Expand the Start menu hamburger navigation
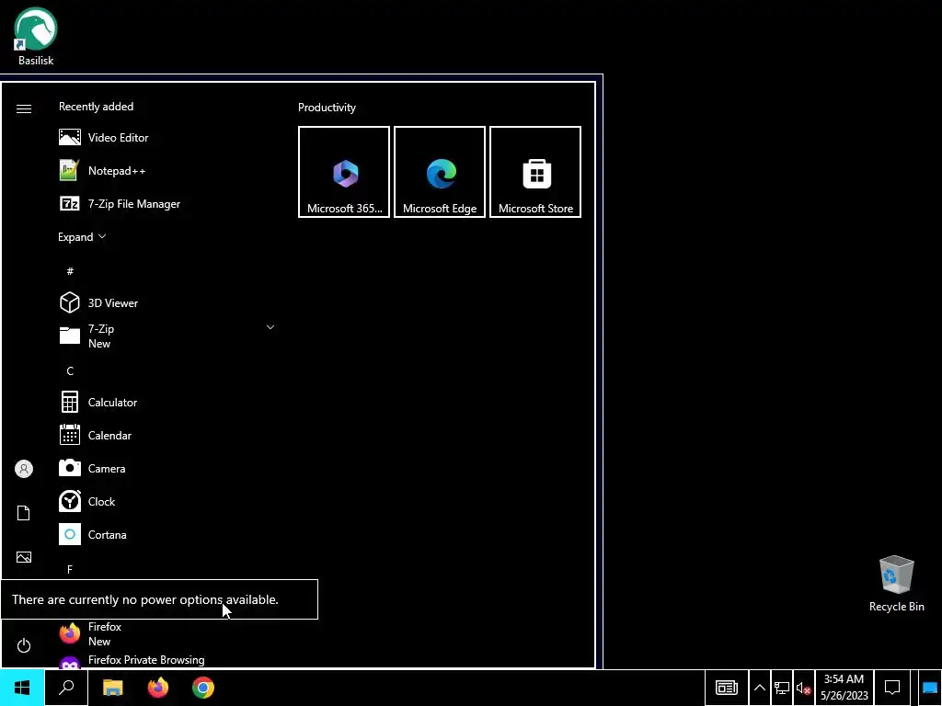 [23, 108]
